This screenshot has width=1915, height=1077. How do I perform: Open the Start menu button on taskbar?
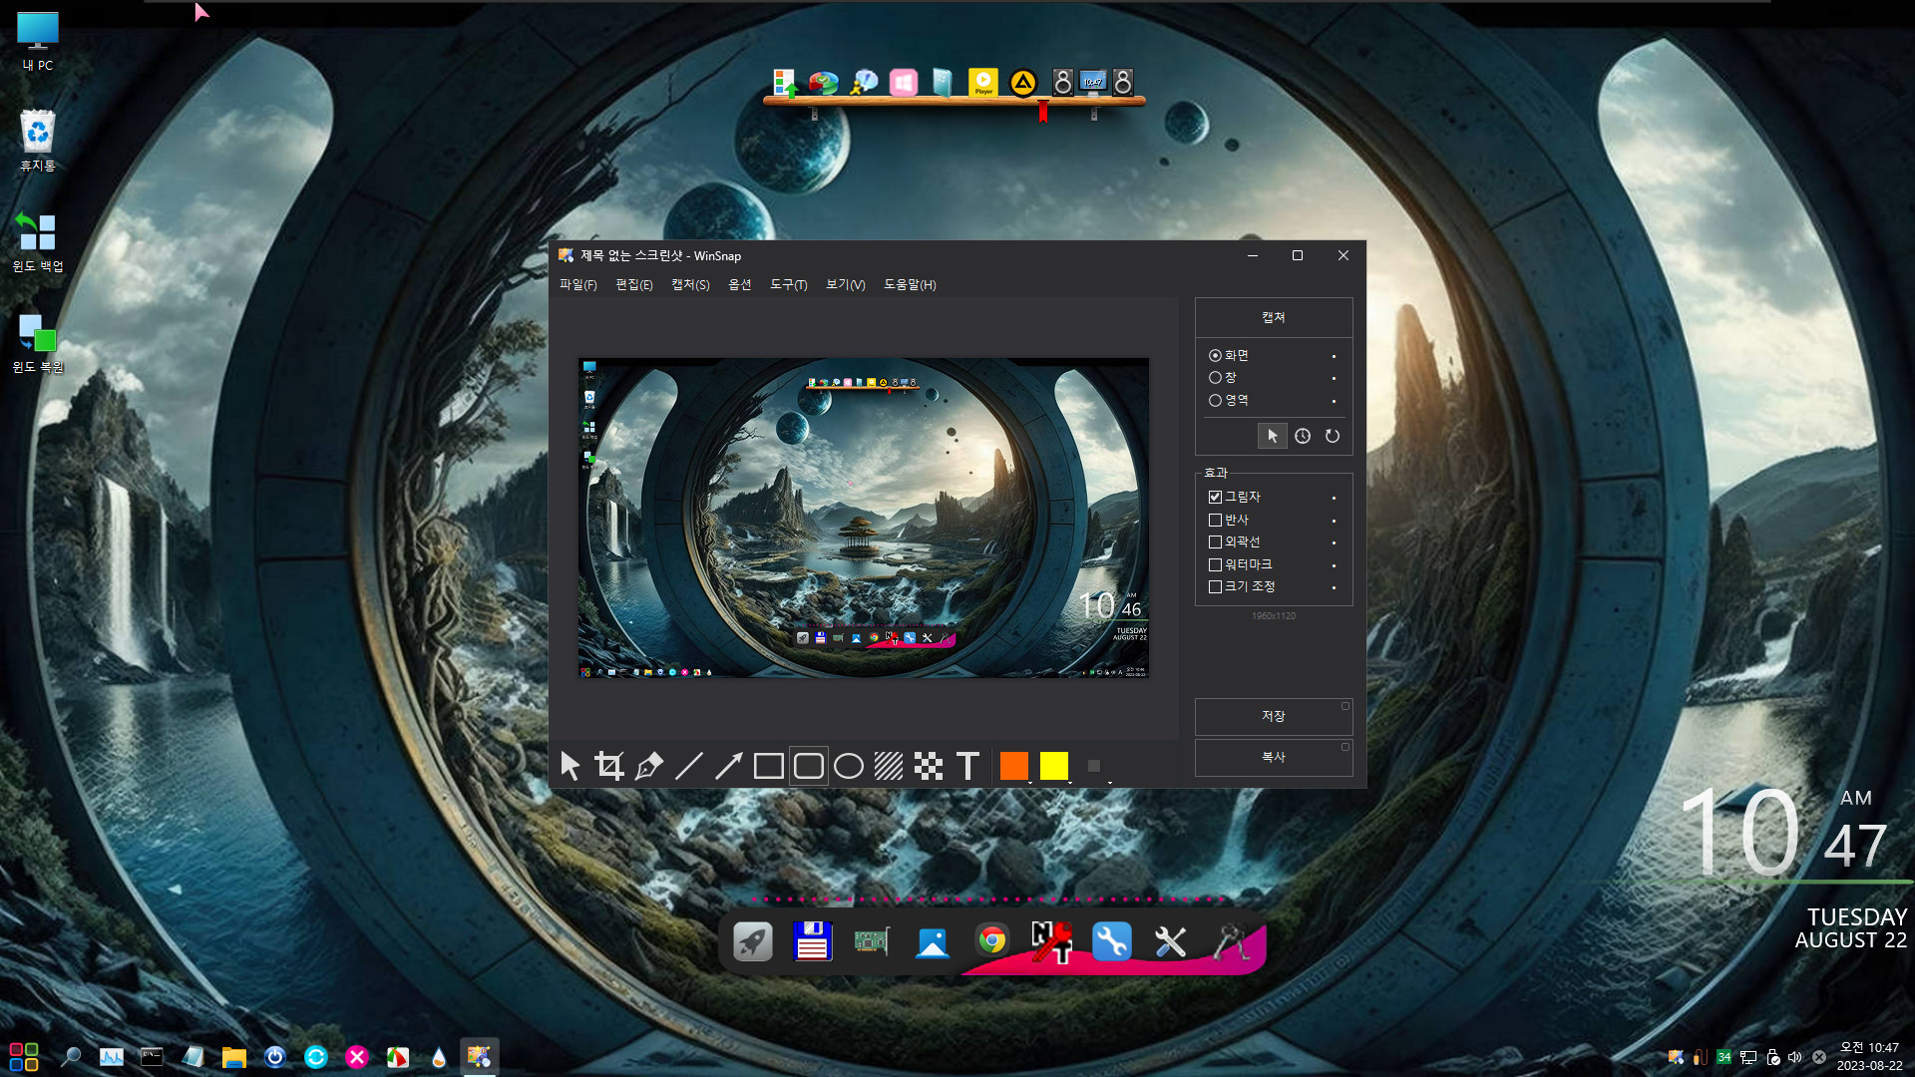point(24,1057)
